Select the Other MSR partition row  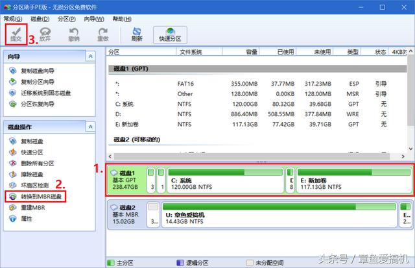point(257,93)
